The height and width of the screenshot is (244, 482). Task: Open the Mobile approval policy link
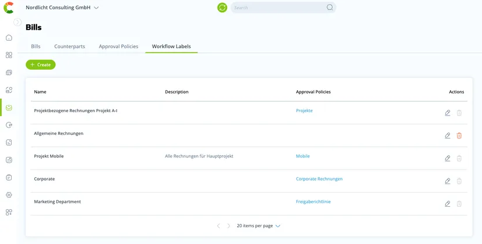coord(303,156)
